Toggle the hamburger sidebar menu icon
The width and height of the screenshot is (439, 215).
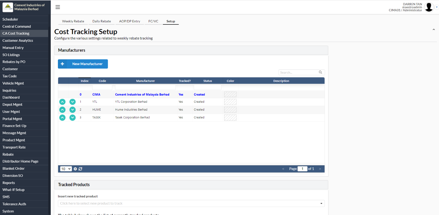tap(58, 7)
